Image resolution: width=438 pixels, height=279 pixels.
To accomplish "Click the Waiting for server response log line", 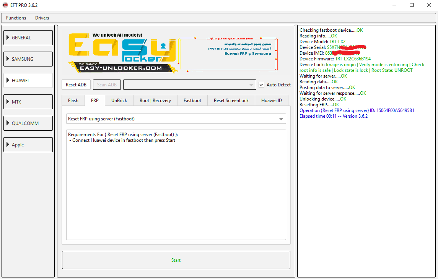I will pos(333,93).
